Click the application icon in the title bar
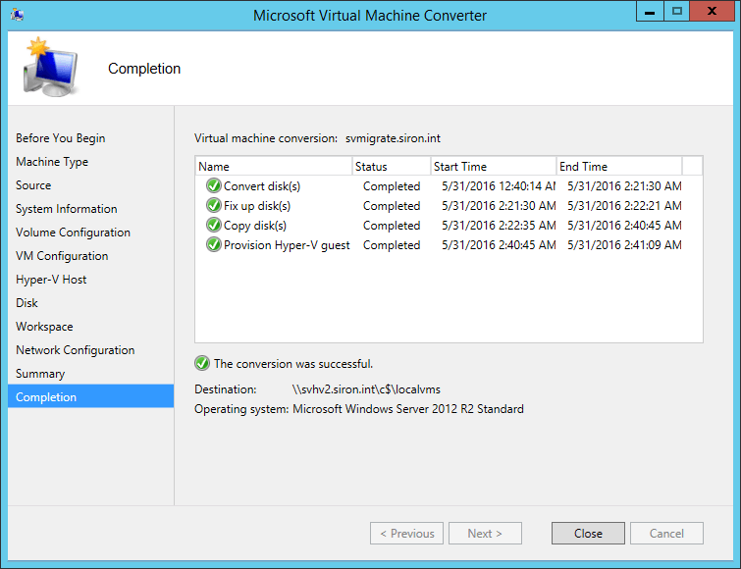The width and height of the screenshot is (741, 569). click(x=18, y=15)
